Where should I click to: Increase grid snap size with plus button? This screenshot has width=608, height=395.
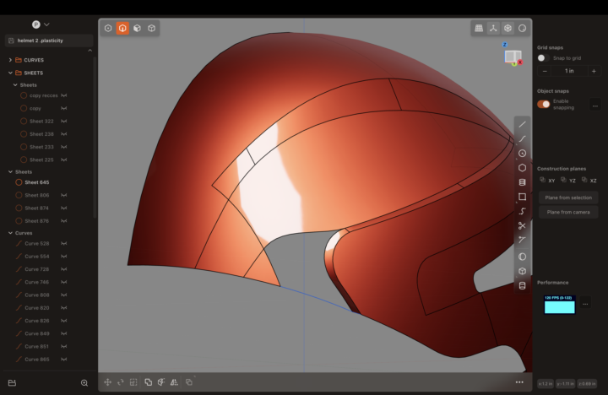[x=594, y=71]
